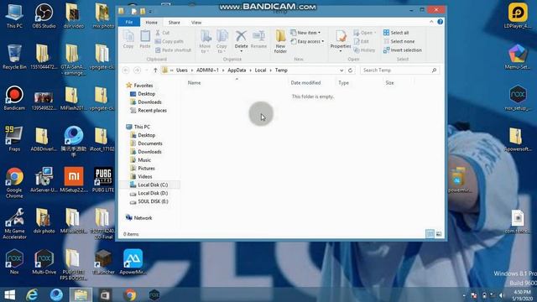Viewport: 537px width, 302px height.
Task: Click the Delete icon in the ribbon
Action: 241,40
